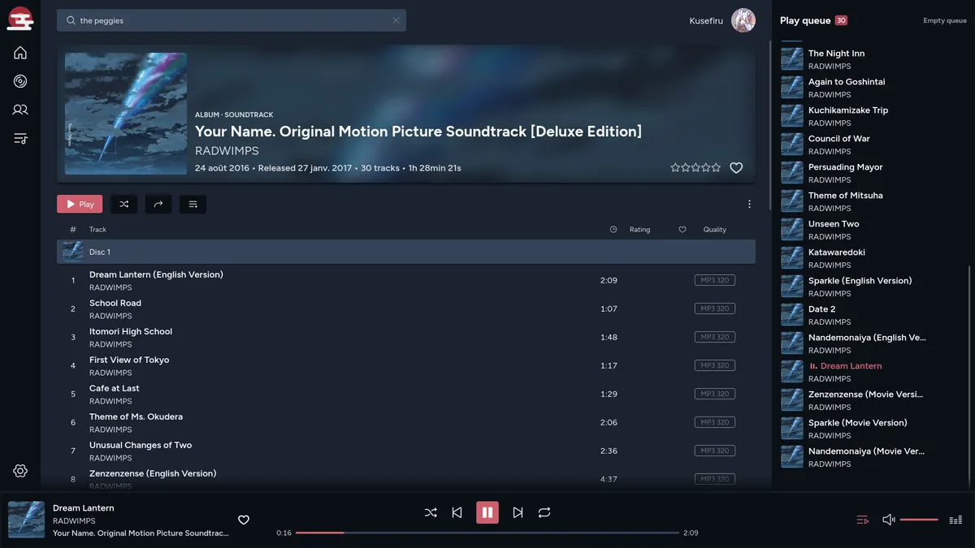
Task: Open the album three-dot options menu
Action: [749, 205]
